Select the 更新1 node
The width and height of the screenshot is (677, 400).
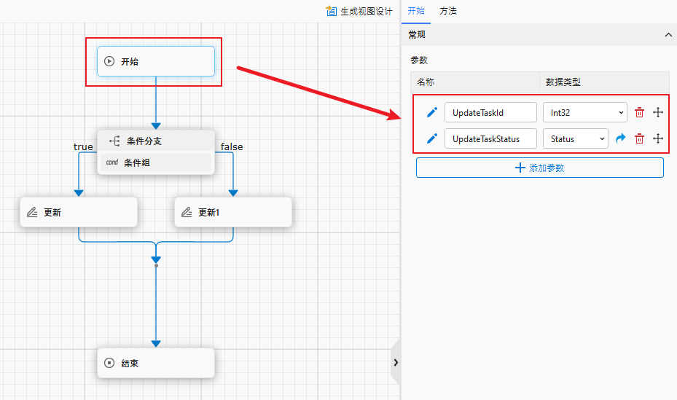pyautogui.click(x=233, y=212)
